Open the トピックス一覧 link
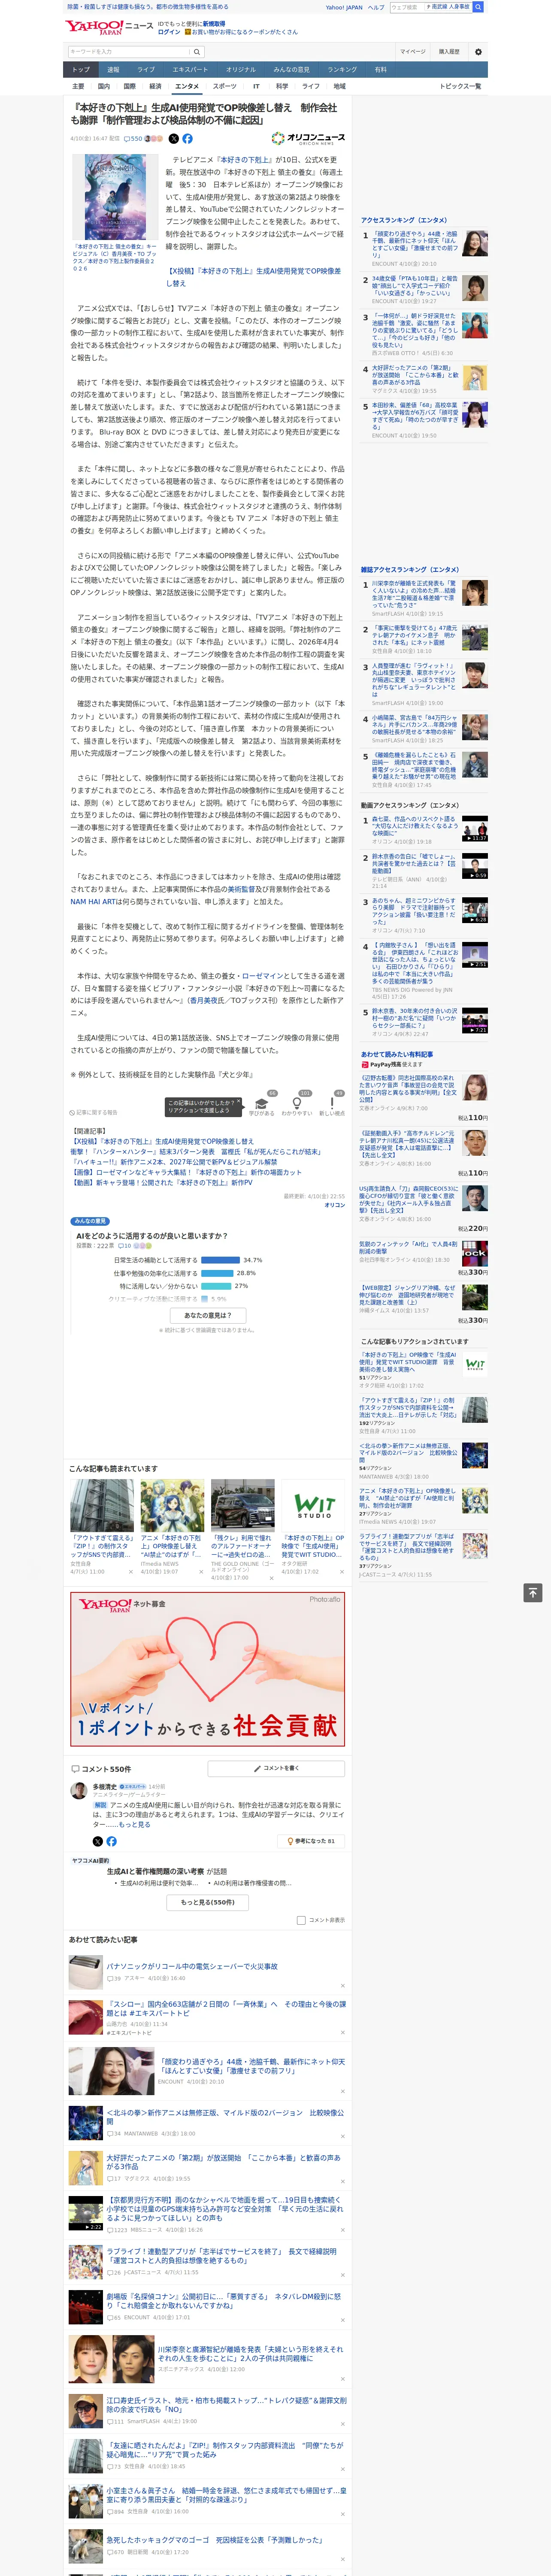Image resolution: width=551 pixels, height=2576 pixels. [460, 87]
